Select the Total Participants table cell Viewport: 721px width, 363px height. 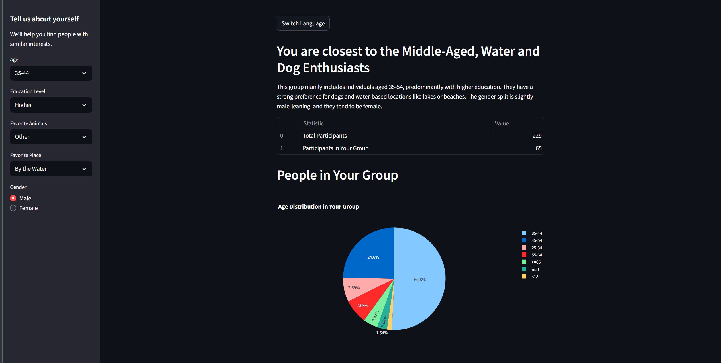(x=325, y=136)
